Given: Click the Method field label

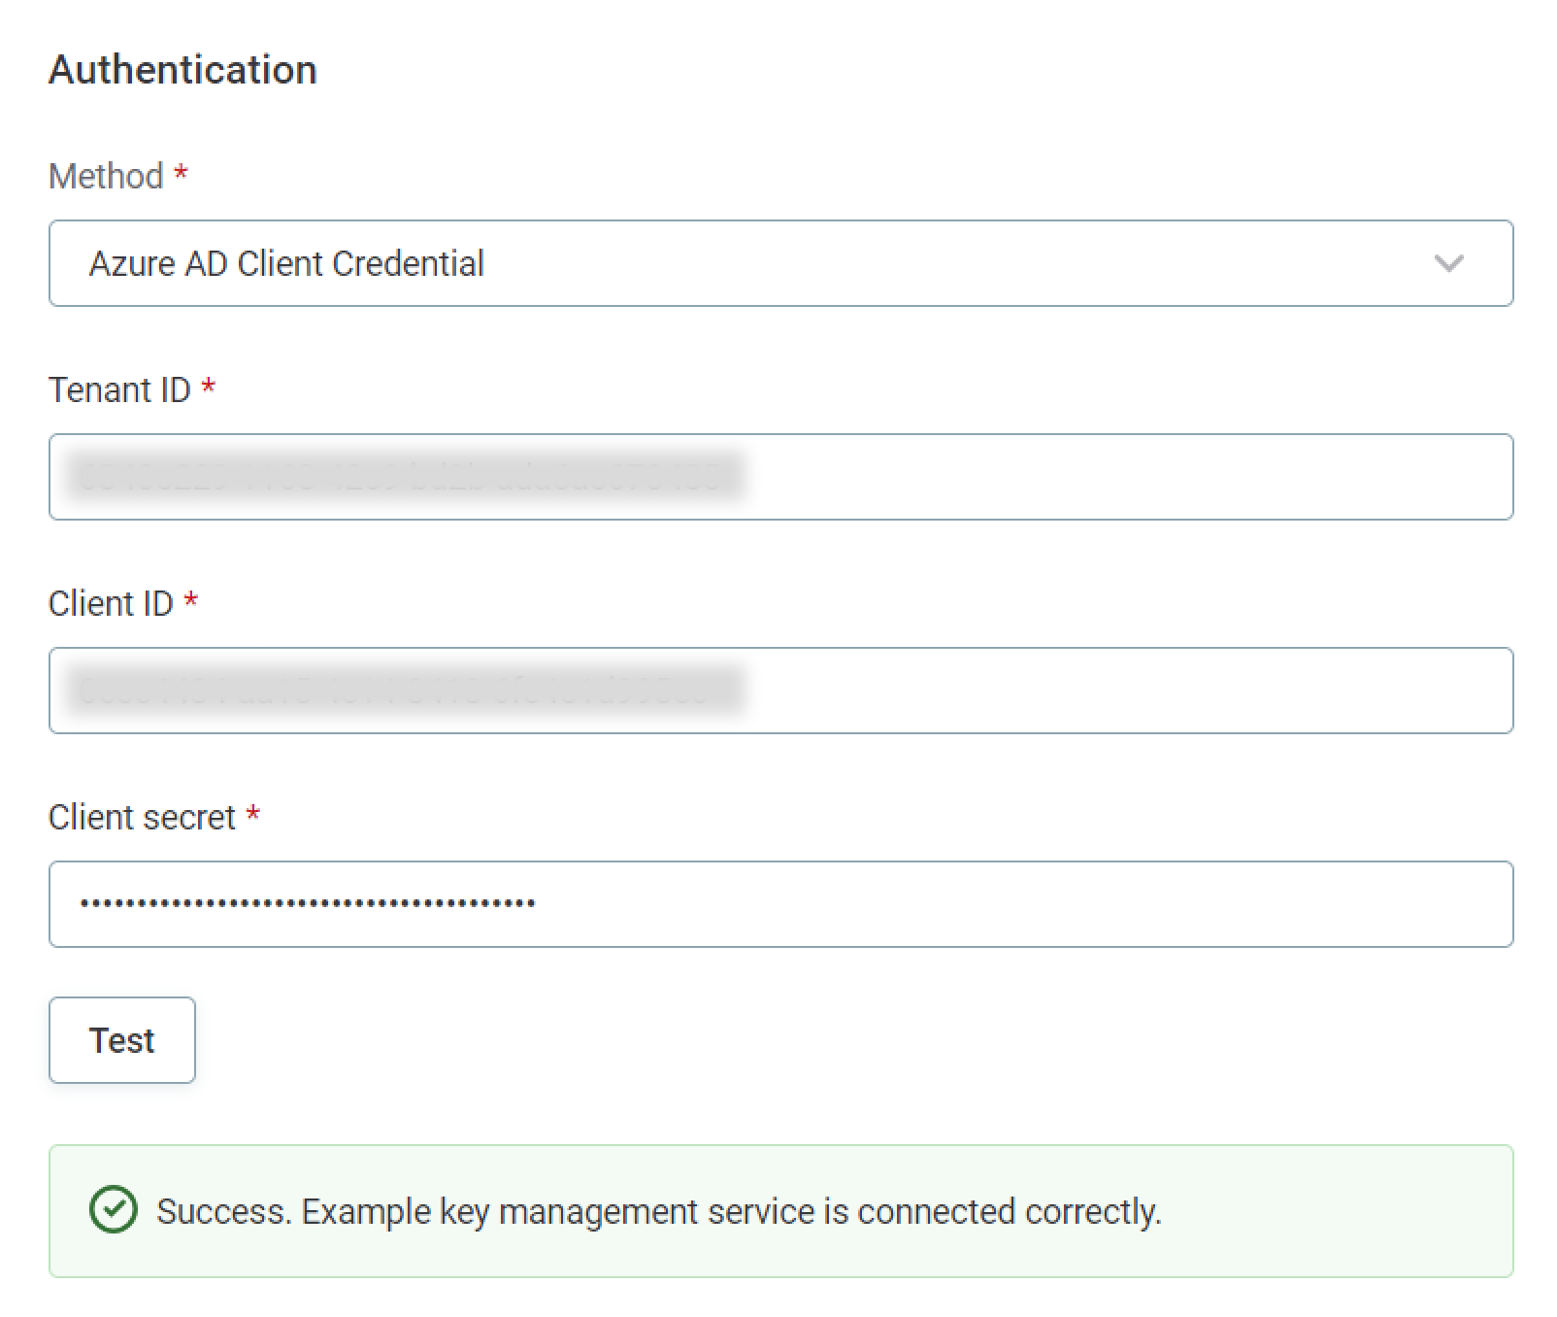Looking at the screenshot, I should point(106,177).
